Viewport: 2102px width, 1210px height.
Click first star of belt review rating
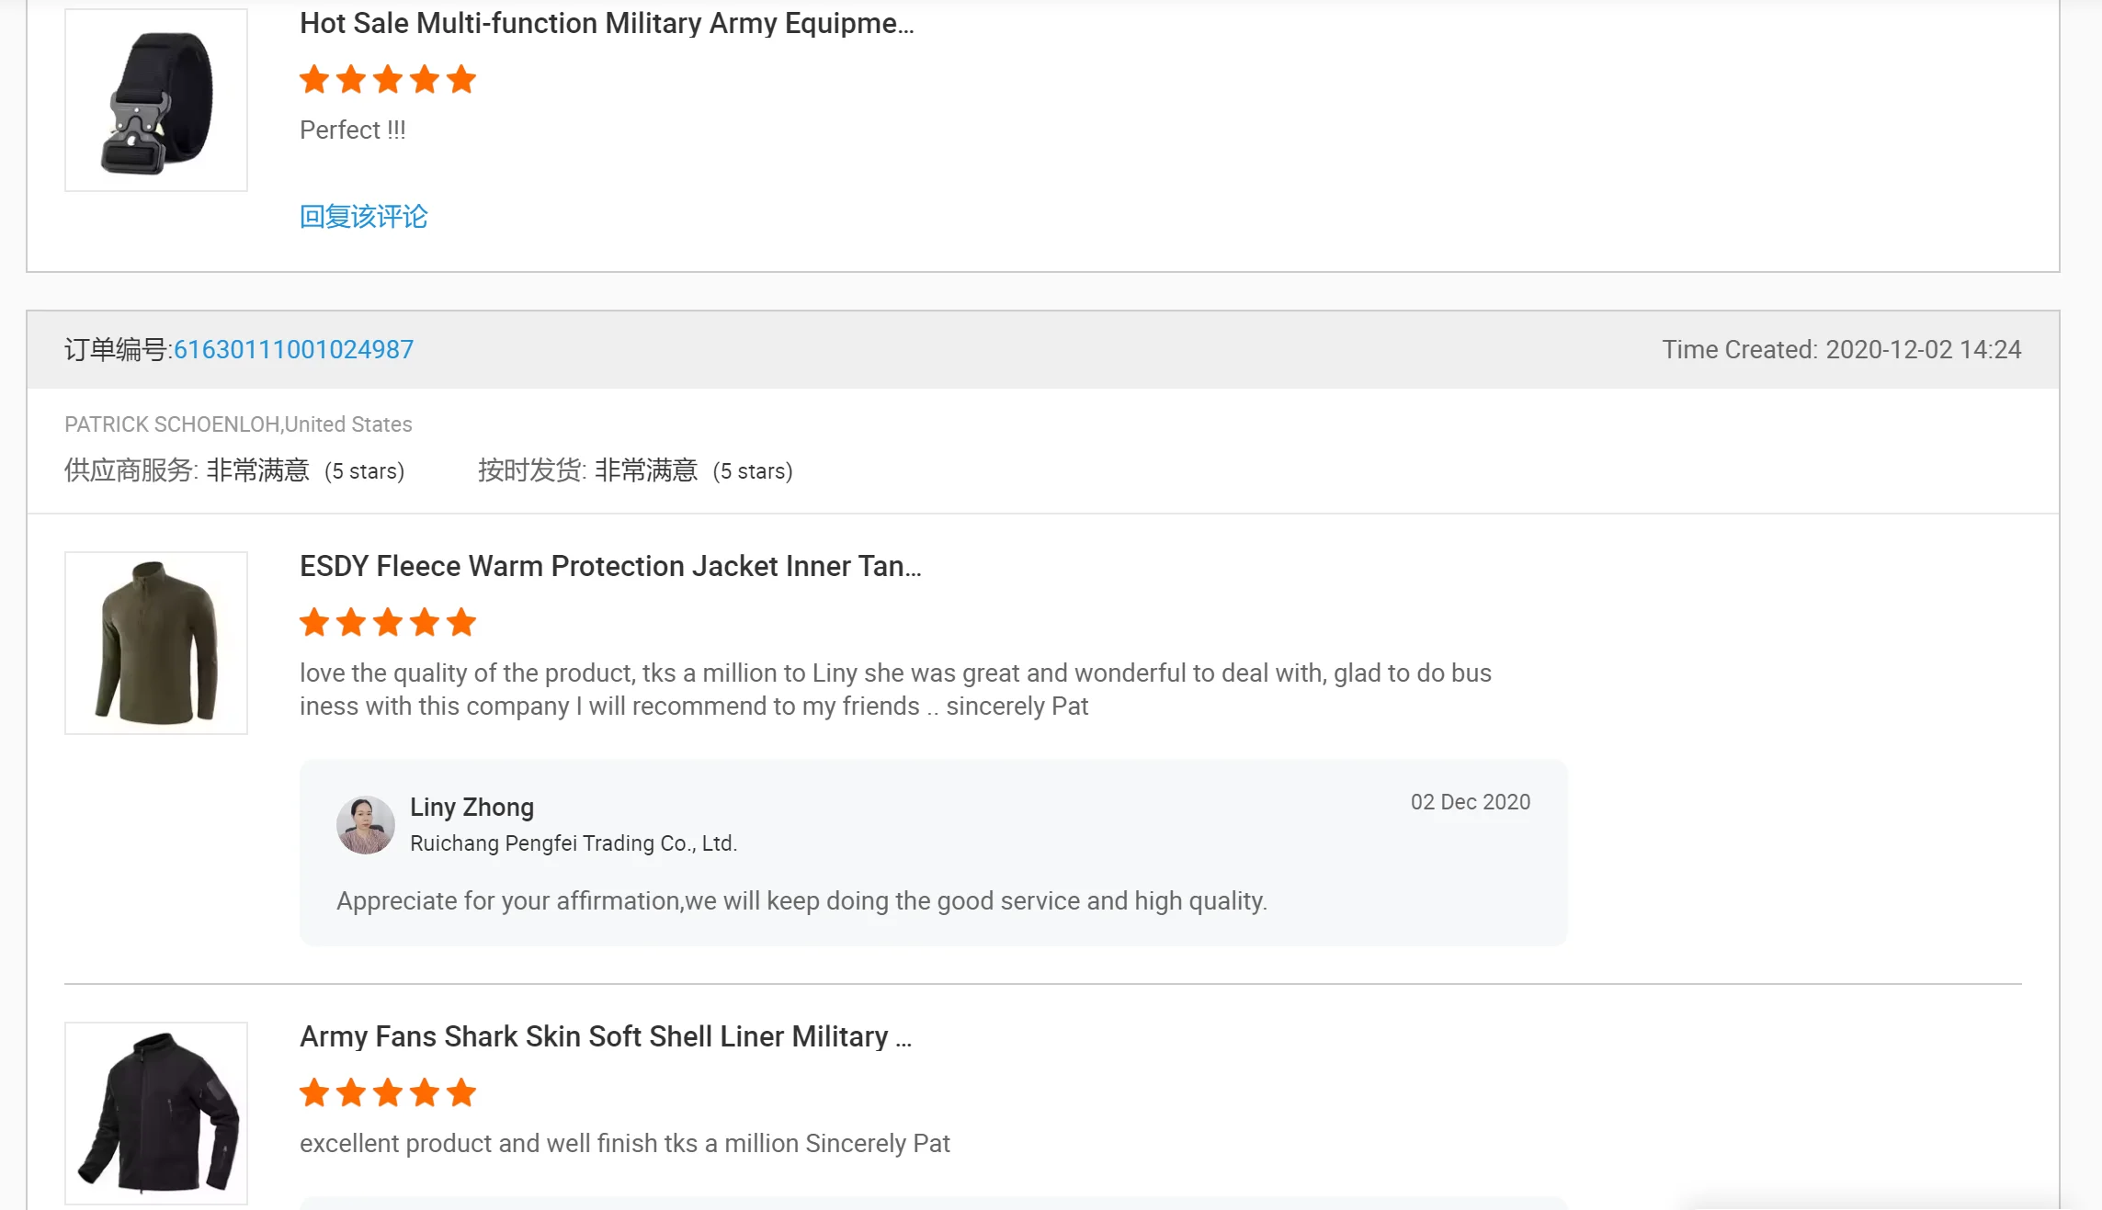(x=314, y=80)
